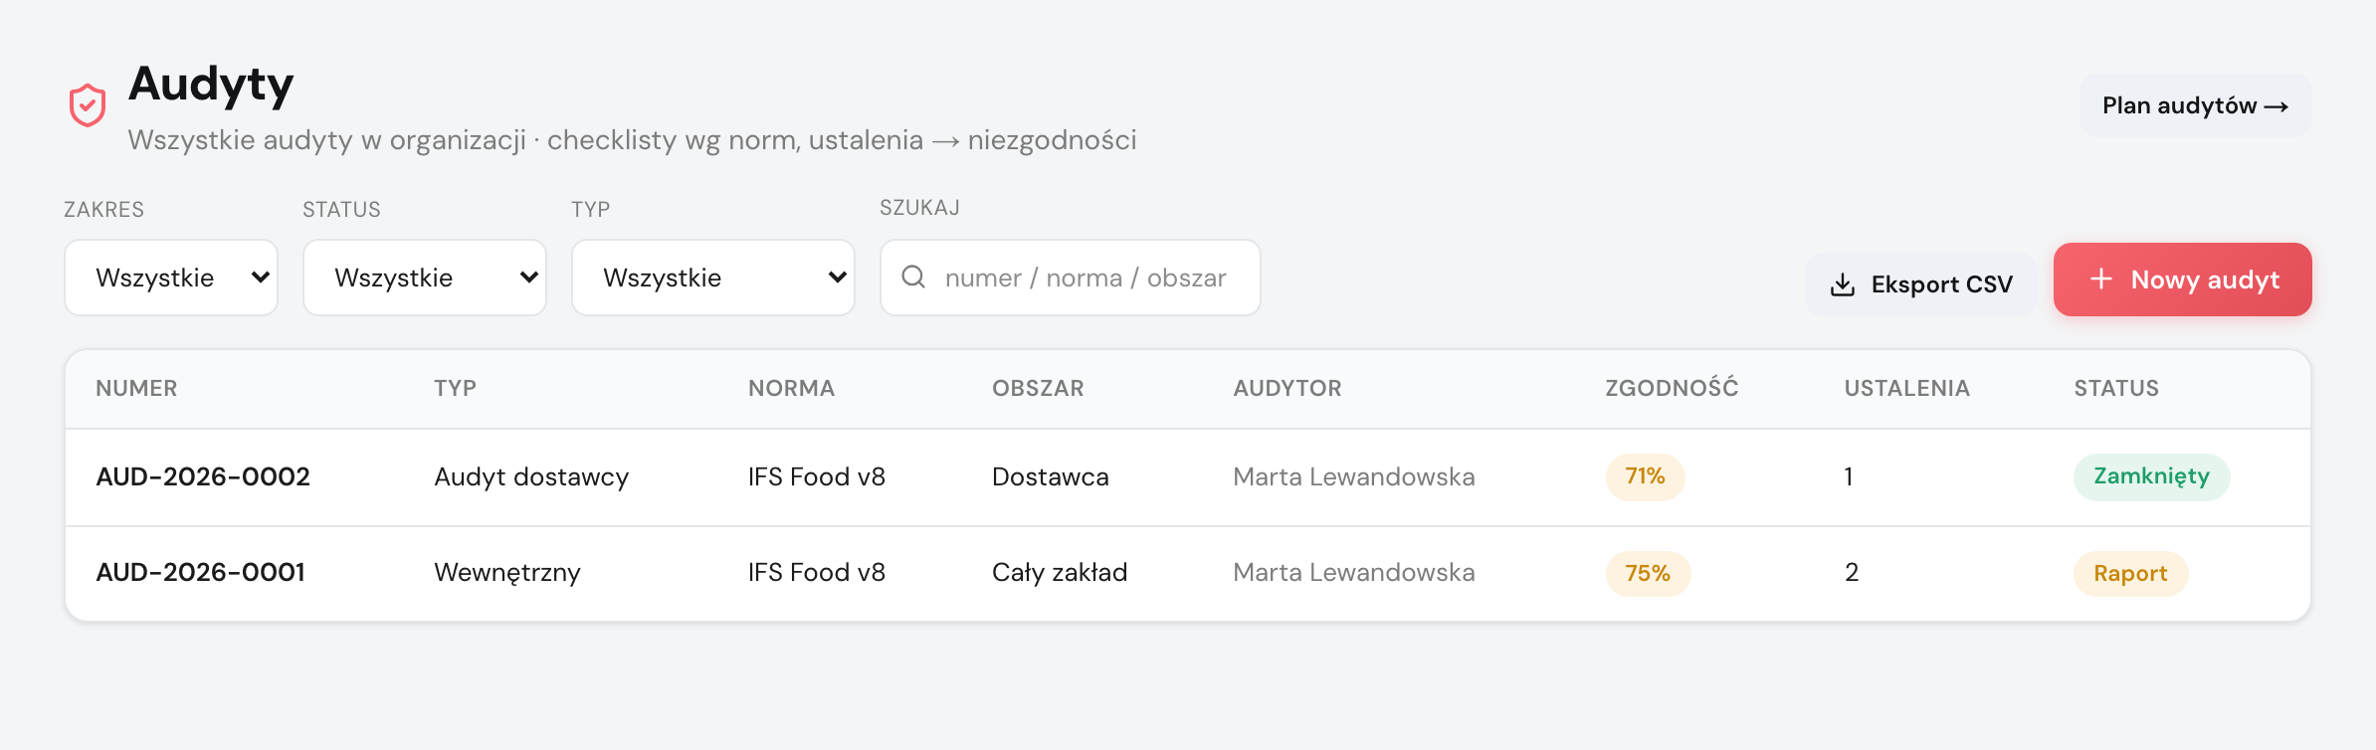Click the ZGODNOŚĆ column header
The image size is (2376, 750).
(x=1672, y=387)
